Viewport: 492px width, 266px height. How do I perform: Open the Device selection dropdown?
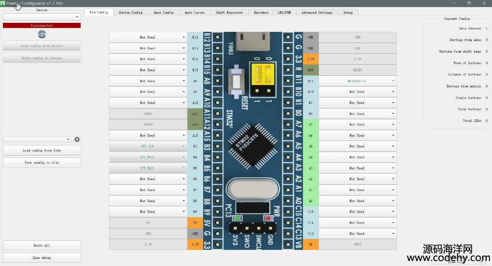pos(42,17)
